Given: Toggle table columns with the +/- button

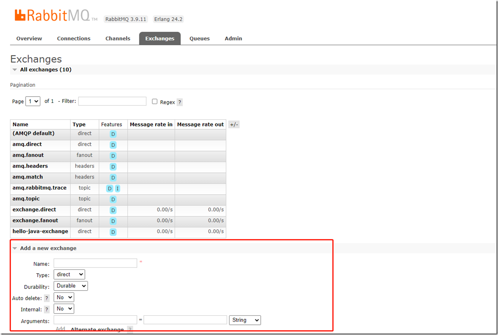Looking at the screenshot, I should point(234,124).
